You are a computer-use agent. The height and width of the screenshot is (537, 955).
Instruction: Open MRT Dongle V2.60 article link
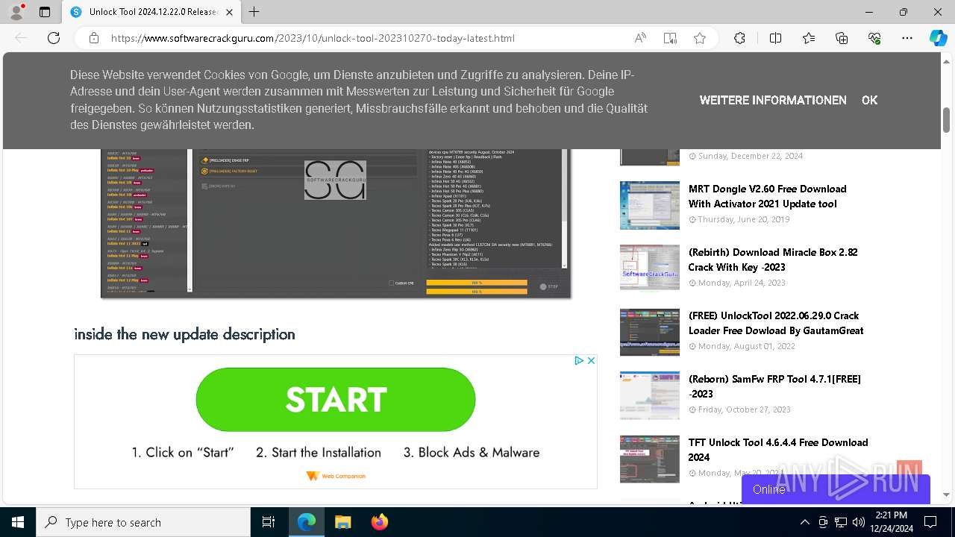click(767, 196)
